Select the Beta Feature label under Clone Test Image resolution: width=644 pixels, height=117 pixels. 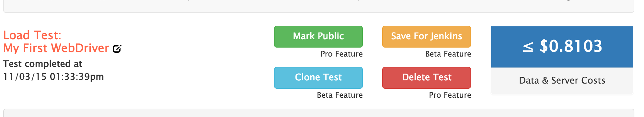point(339,95)
